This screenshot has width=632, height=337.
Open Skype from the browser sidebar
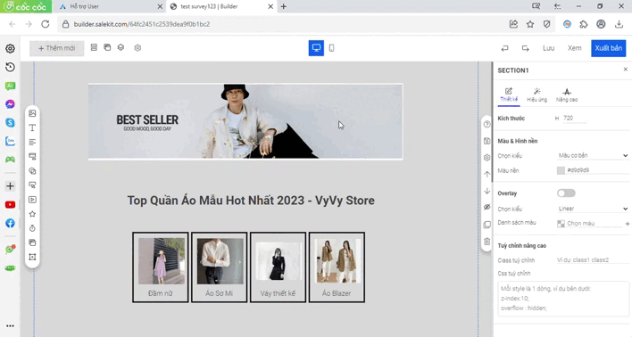10,122
